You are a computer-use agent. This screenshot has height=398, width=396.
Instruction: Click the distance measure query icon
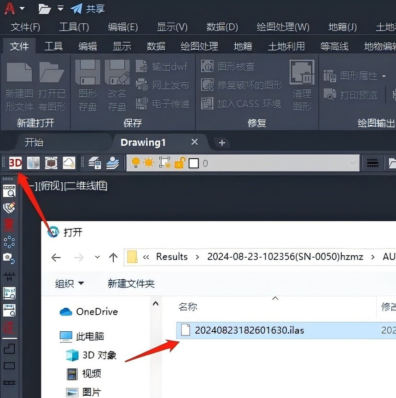pyautogui.click(x=9, y=310)
